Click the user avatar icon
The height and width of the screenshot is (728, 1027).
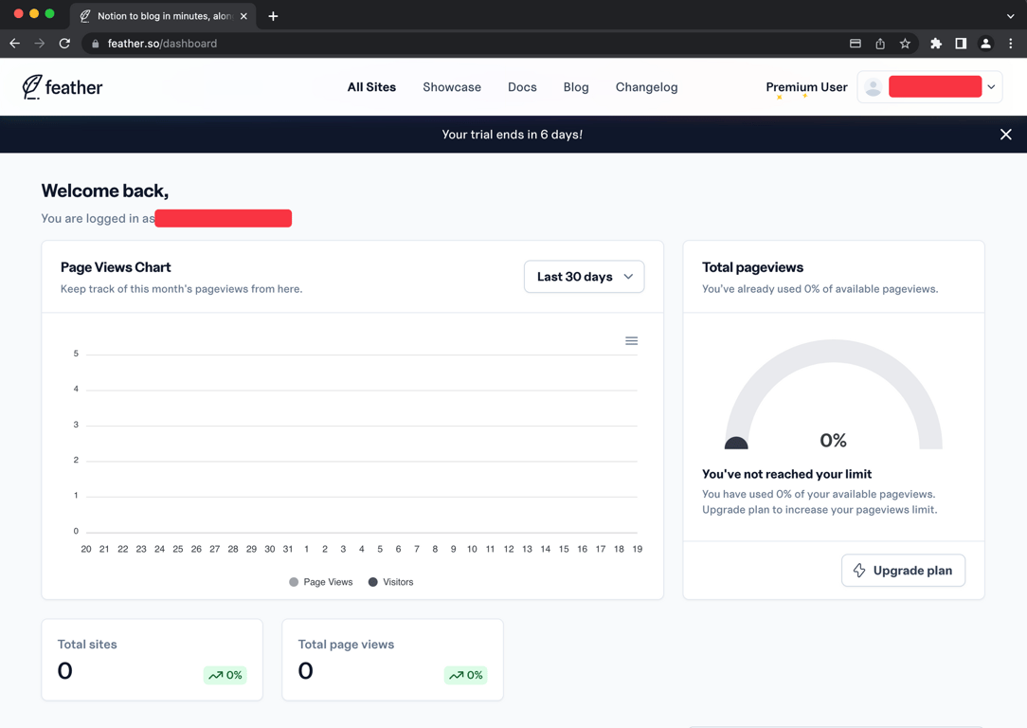pos(874,87)
